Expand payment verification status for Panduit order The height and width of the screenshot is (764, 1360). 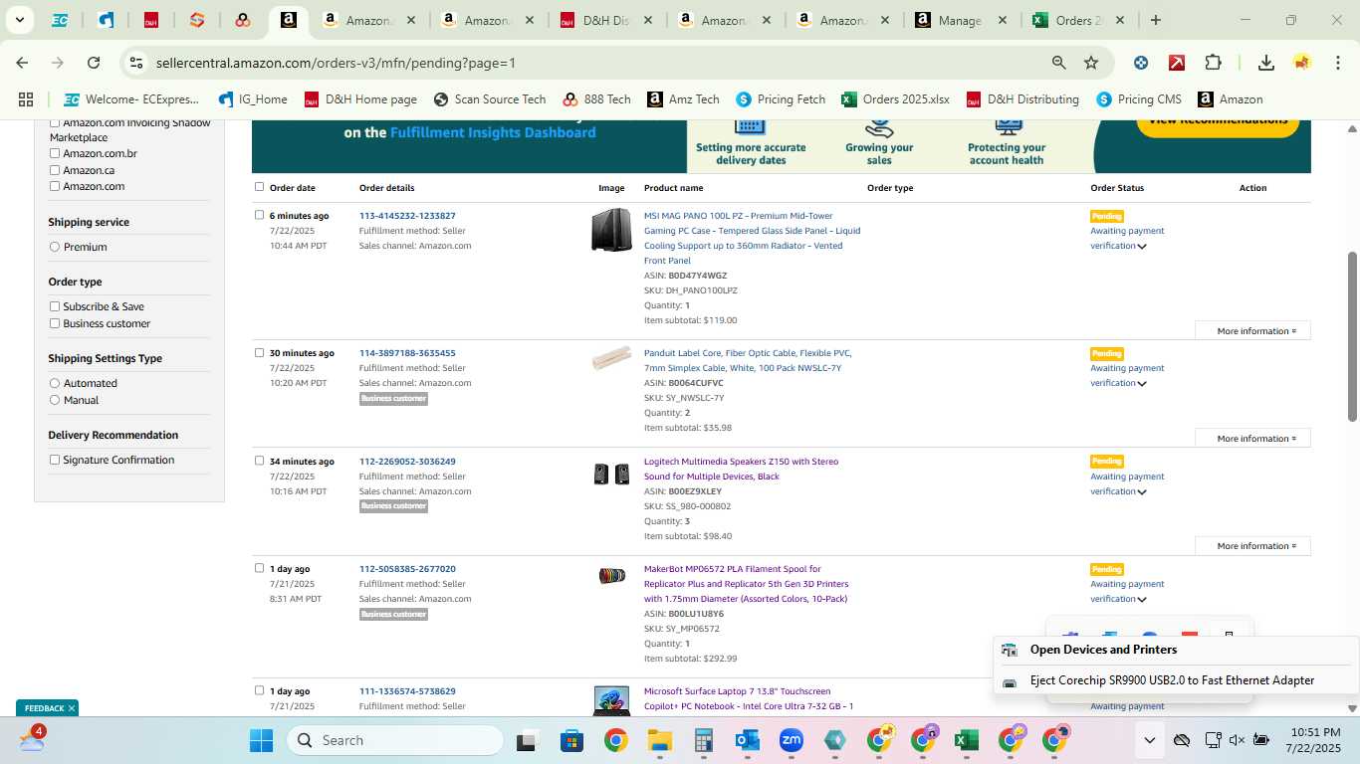tap(1142, 384)
